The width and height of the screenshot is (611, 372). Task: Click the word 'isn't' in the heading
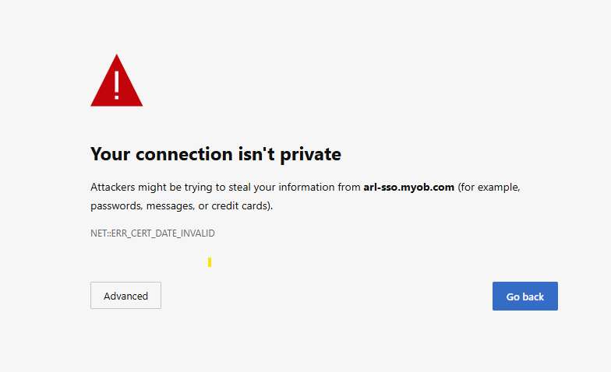256,154
